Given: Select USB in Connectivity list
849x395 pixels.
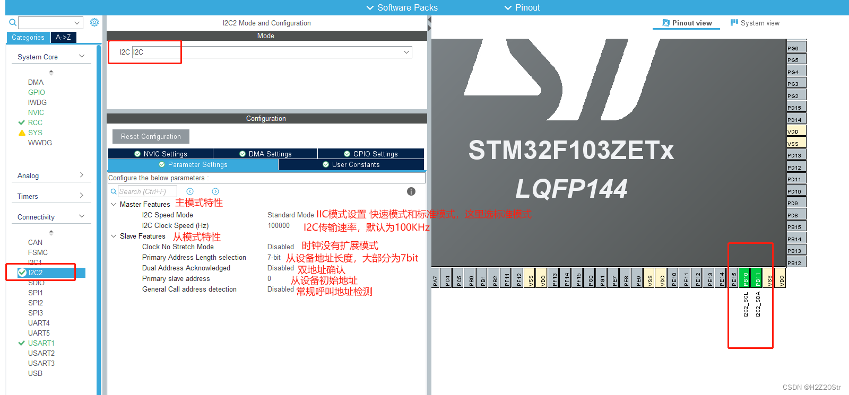Looking at the screenshot, I should click(x=35, y=373).
